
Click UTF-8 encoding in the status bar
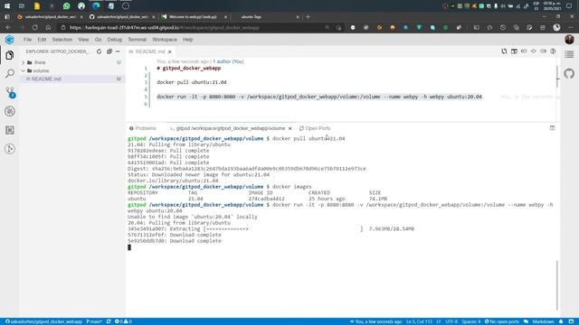pos(451,321)
